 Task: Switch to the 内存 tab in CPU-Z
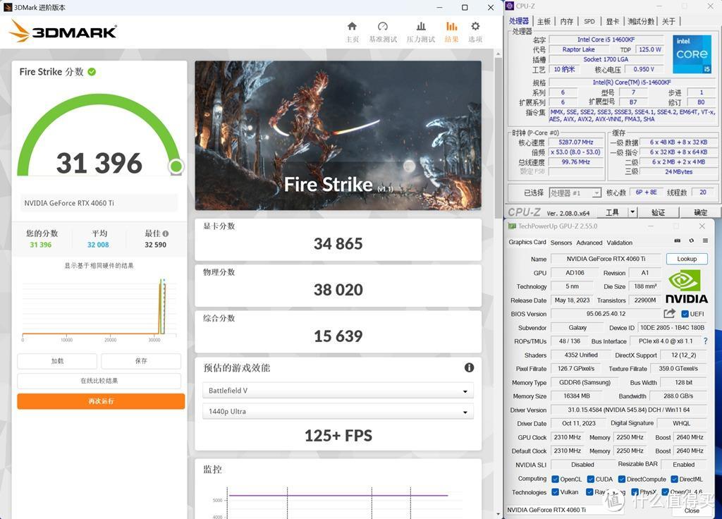tap(566, 21)
